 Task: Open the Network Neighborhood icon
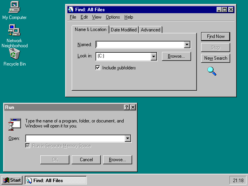[x=14, y=30]
